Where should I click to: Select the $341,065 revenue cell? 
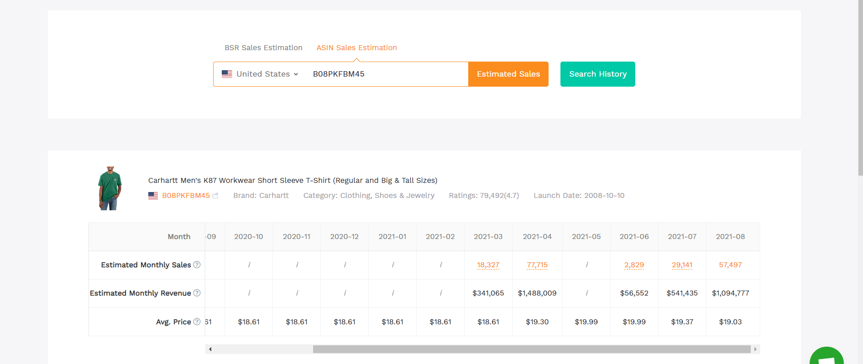click(x=488, y=293)
